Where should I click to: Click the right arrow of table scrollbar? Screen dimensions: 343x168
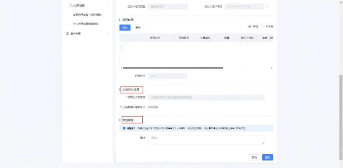pos(272,68)
